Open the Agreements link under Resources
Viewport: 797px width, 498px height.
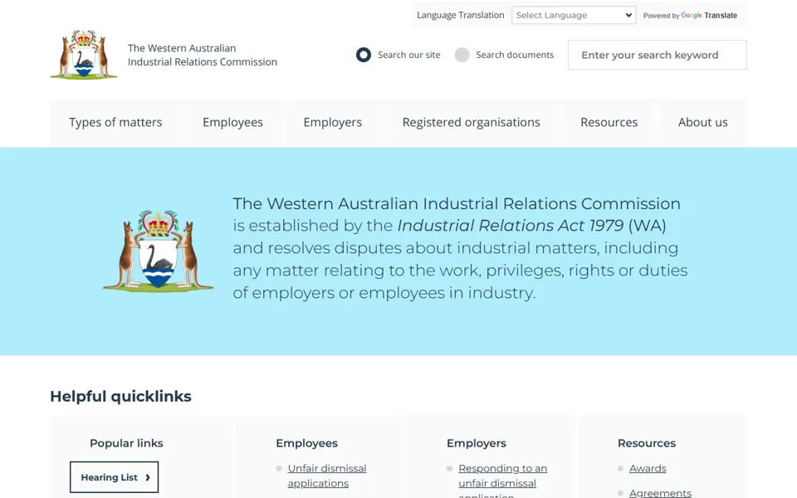pos(660,492)
